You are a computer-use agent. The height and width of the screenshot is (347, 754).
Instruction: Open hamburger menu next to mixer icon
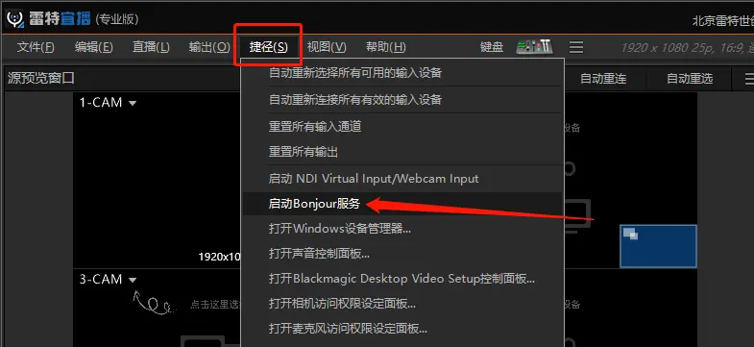576,47
